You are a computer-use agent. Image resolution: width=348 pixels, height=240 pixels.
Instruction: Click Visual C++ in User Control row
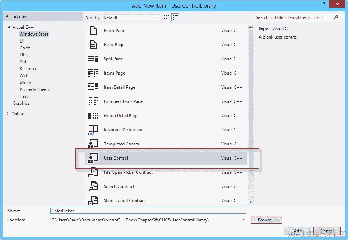coord(231,158)
